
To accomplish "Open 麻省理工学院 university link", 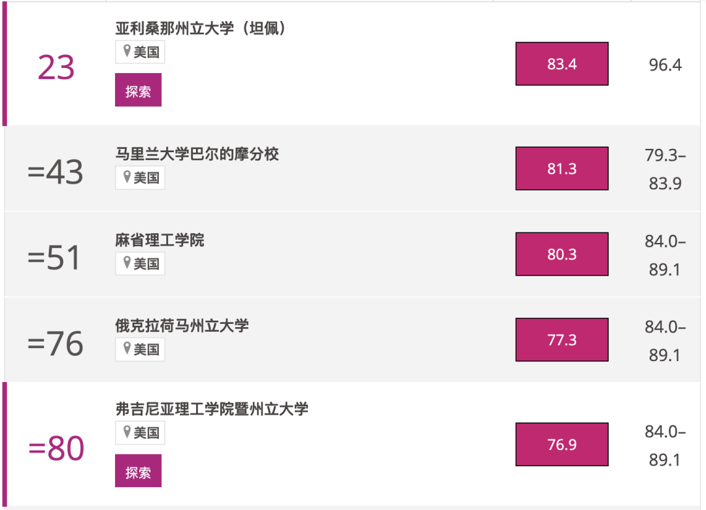I will click(160, 240).
